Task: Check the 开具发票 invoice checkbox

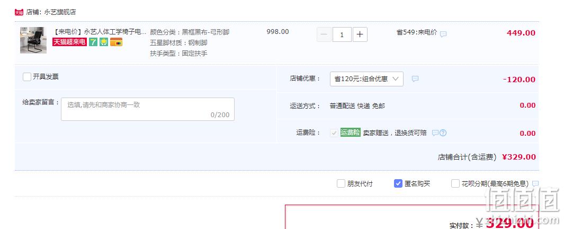Action: [27, 77]
